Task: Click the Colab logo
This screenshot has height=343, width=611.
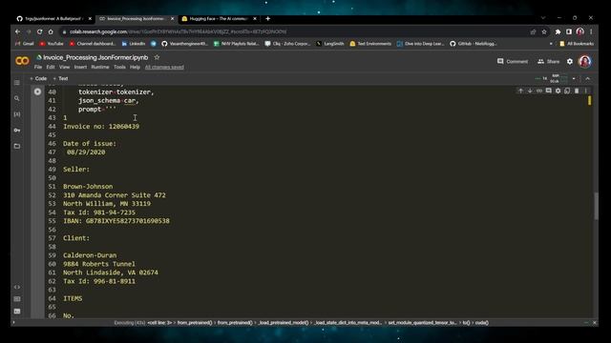Action: [x=22, y=61]
